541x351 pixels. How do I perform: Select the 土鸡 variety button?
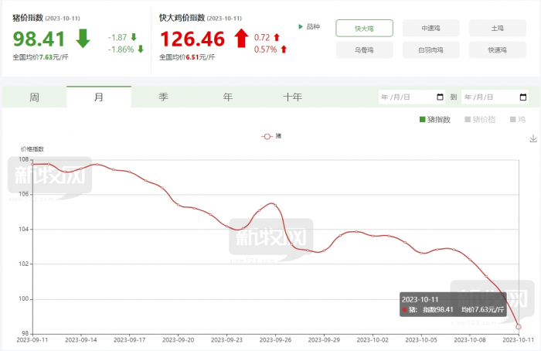498,29
